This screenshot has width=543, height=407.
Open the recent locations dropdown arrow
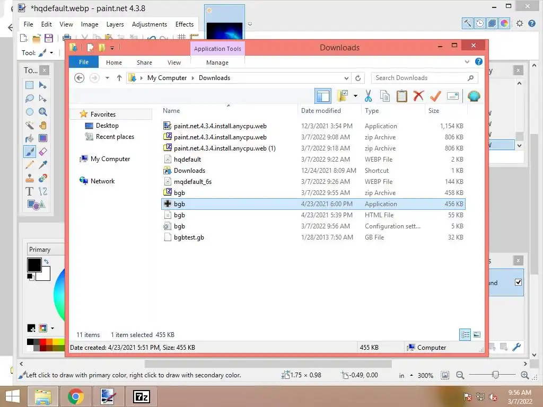(107, 78)
